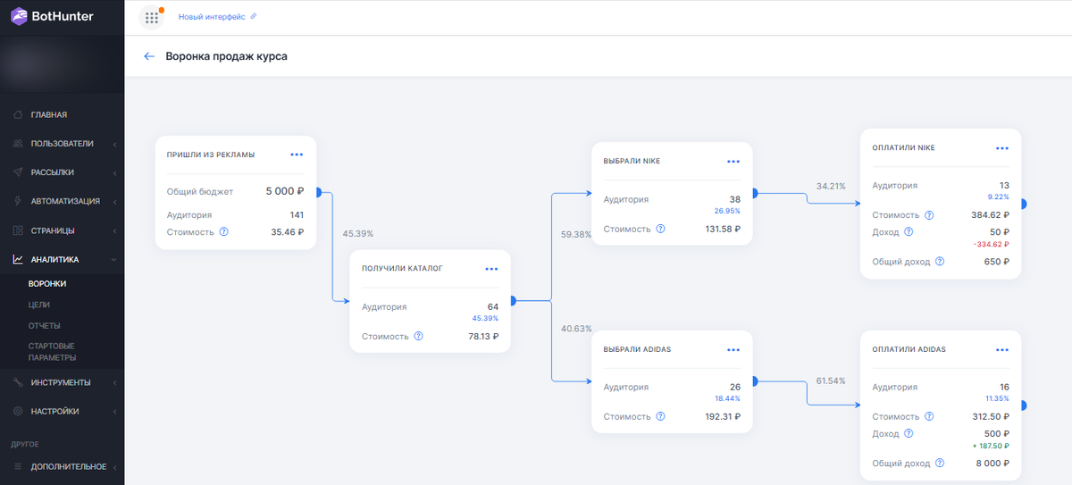This screenshot has height=485, width=1072.
Task: Click the BotHunter logo icon
Action: coord(19,17)
